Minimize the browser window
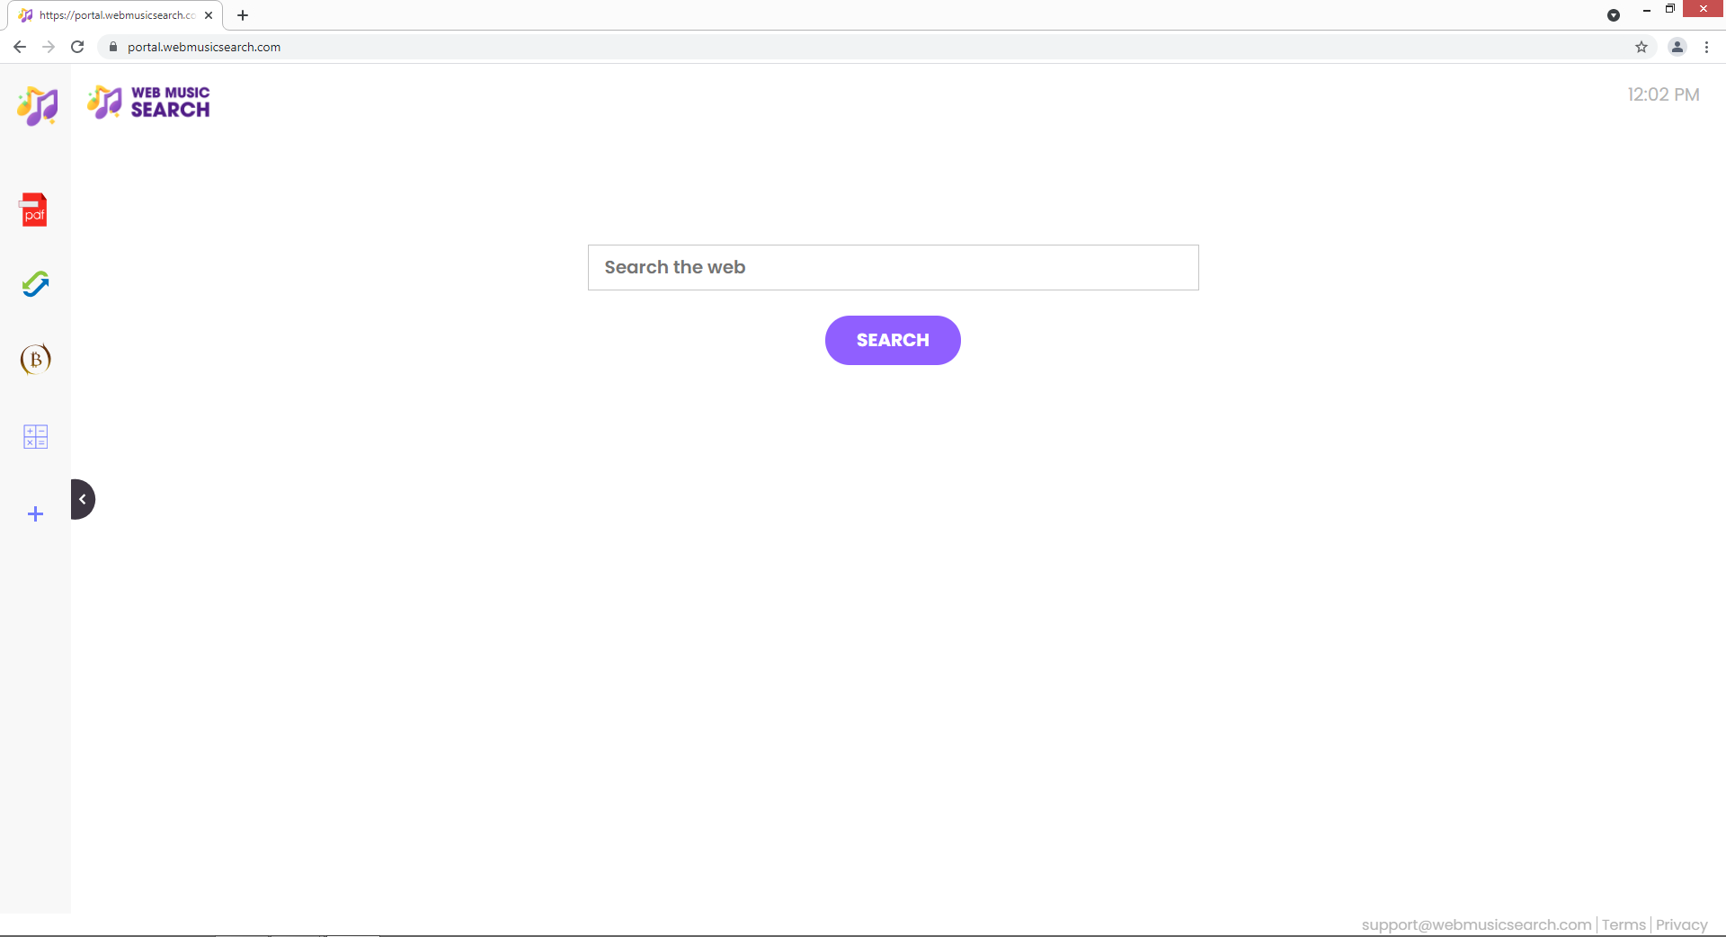 point(1647,10)
